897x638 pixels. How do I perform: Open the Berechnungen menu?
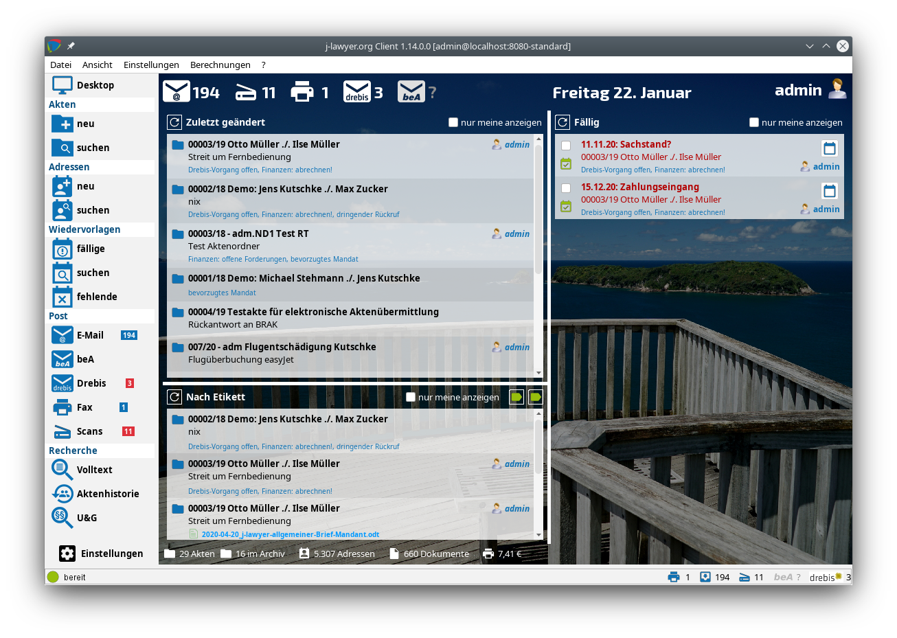coord(220,65)
